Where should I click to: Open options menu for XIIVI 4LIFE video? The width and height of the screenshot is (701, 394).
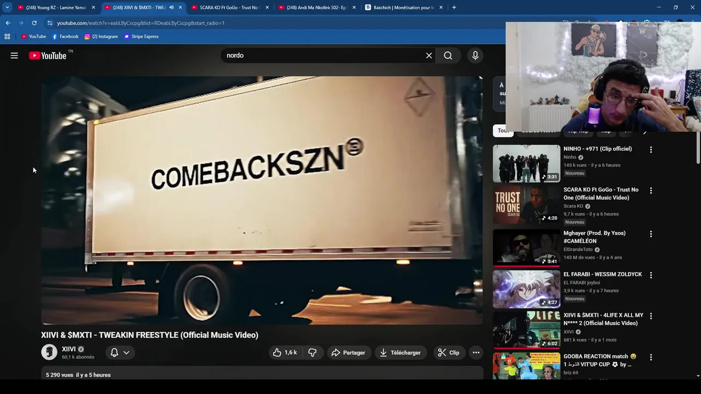(x=651, y=316)
